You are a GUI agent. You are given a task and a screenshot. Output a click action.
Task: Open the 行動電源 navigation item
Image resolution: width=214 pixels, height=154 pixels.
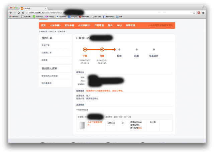click(99, 25)
